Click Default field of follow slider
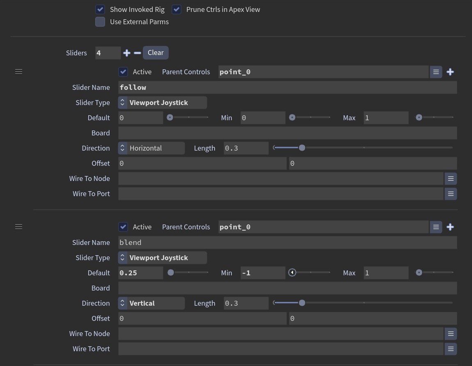This screenshot has width=472, height=366. pos(141,118)
